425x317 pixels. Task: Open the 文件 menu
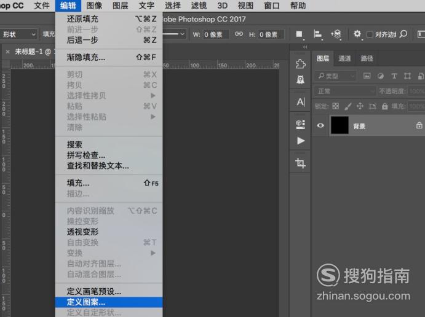tap(42, 6)
